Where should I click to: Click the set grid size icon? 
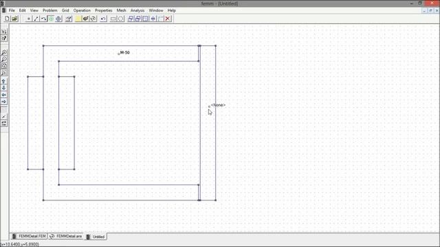pyautogui.click(x=4, y=123)
